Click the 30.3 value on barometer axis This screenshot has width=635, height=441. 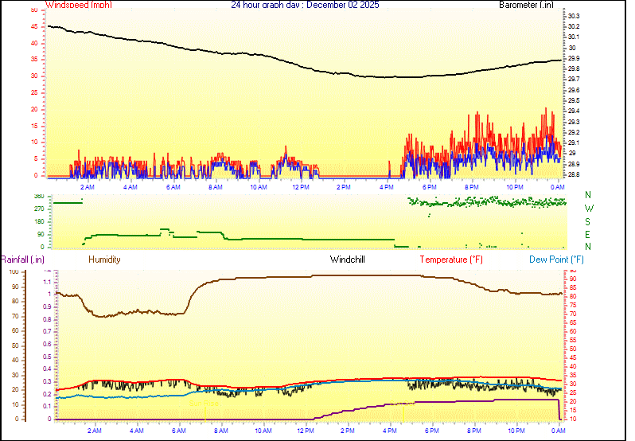(573, 16)
